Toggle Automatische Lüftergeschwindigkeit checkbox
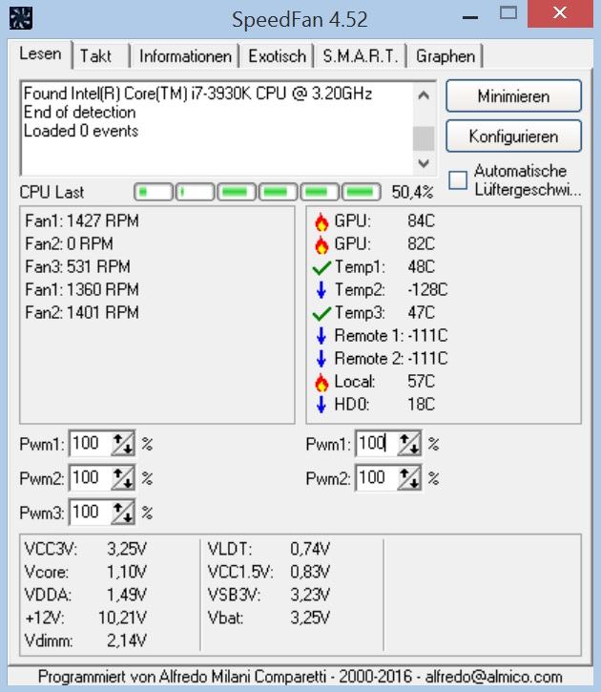Screen dimensions: 601x692 pyautogui.click(x=458, y=180)
